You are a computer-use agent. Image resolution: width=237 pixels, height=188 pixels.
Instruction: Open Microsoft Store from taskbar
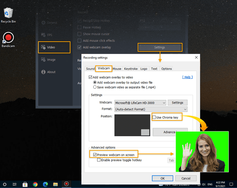(x=25, y=184)
